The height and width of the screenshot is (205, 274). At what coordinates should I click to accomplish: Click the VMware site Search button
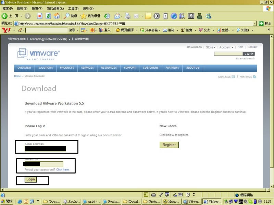pos(249,54)
